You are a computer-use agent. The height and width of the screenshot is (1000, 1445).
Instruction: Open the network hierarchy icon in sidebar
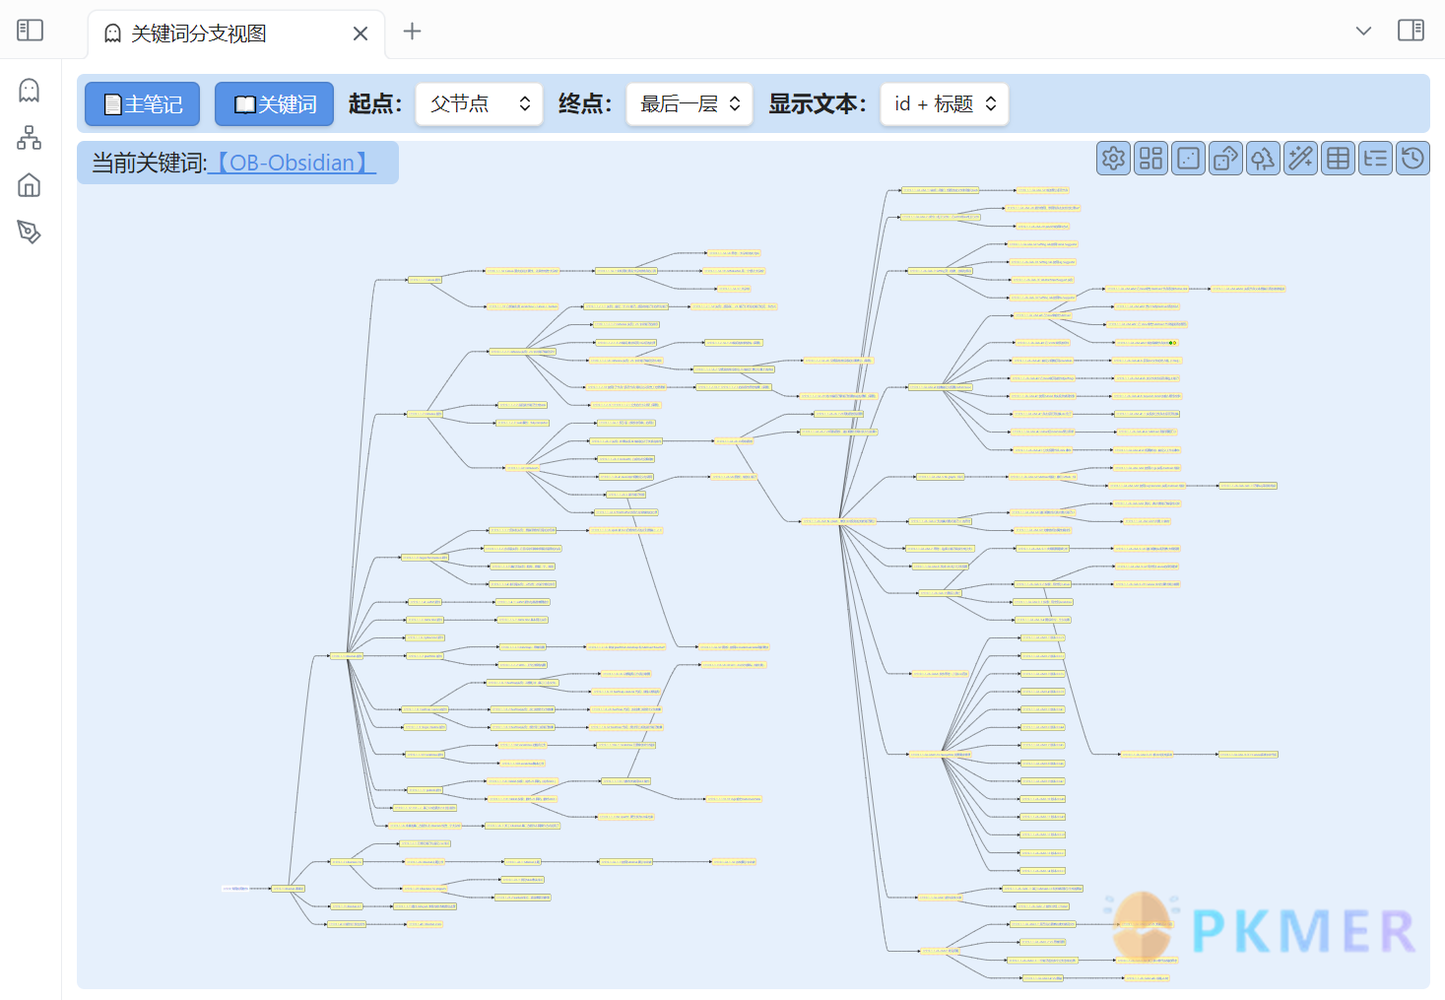(30, 138)
